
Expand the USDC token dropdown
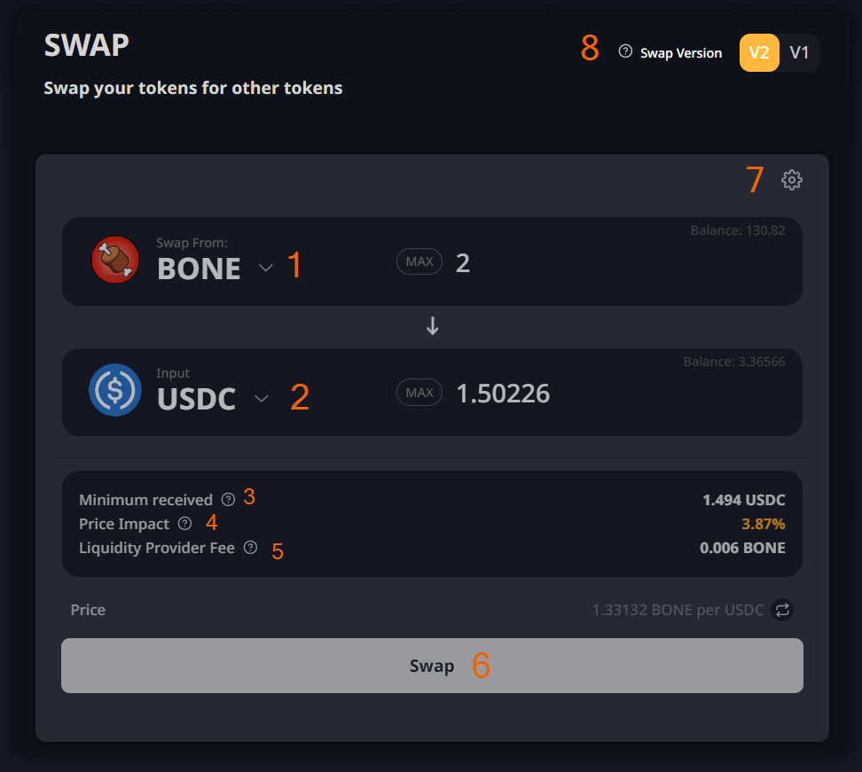tap(261, 399)
